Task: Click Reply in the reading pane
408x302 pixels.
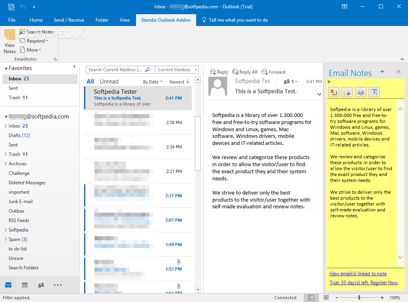Action: 219,72
